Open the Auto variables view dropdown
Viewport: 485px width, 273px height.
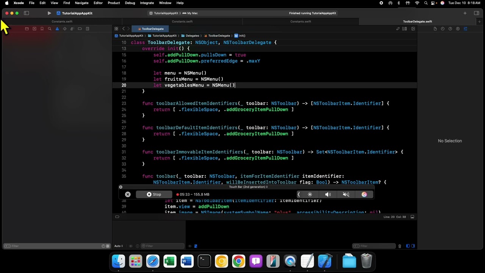pyautogui.click(x=119, y=246)
